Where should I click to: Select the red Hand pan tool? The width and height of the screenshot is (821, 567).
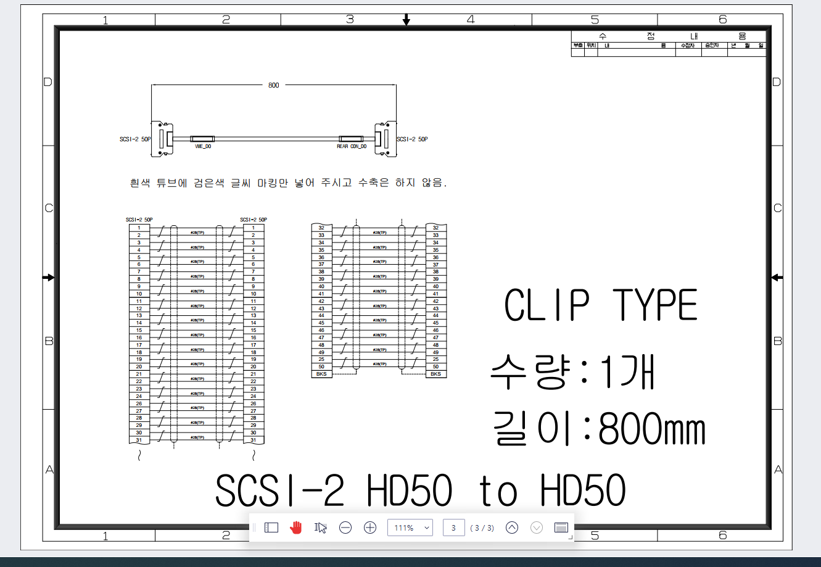point(296,528)
